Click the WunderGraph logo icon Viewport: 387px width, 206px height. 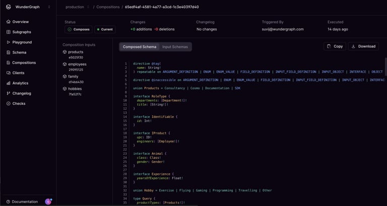pos(8,7)
